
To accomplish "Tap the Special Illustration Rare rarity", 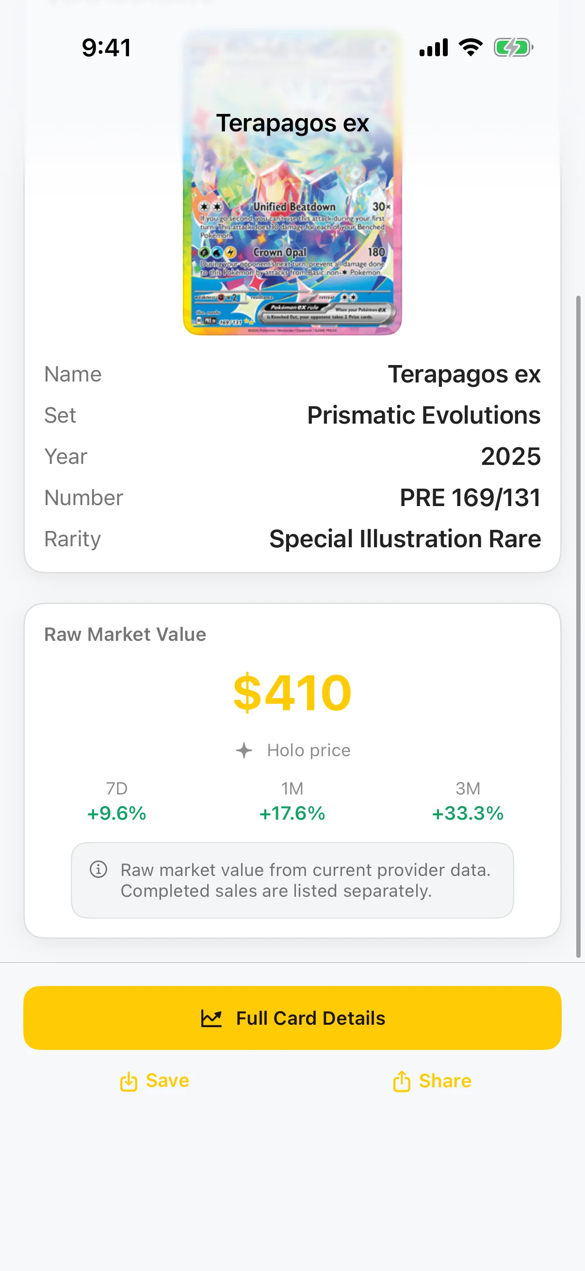I will [405, 538].
